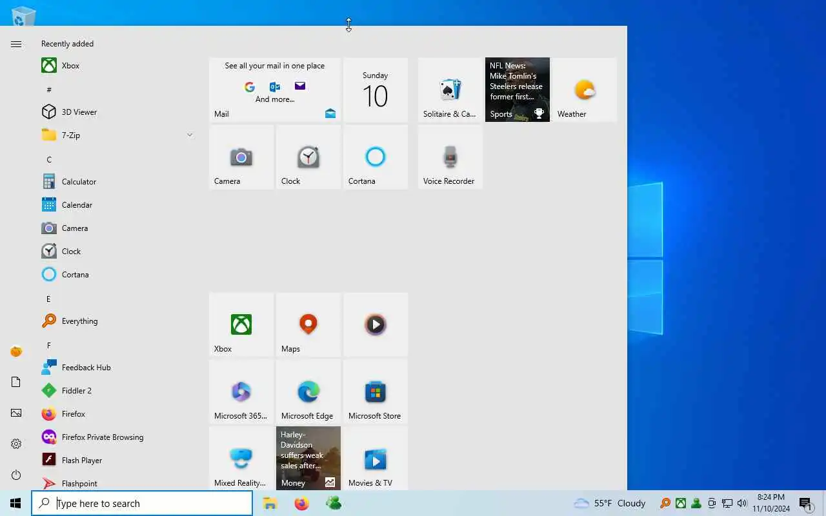Open Calendar from the app list
Image resolution: width=826 pixels, height=516 pixels.
(116, 205)
